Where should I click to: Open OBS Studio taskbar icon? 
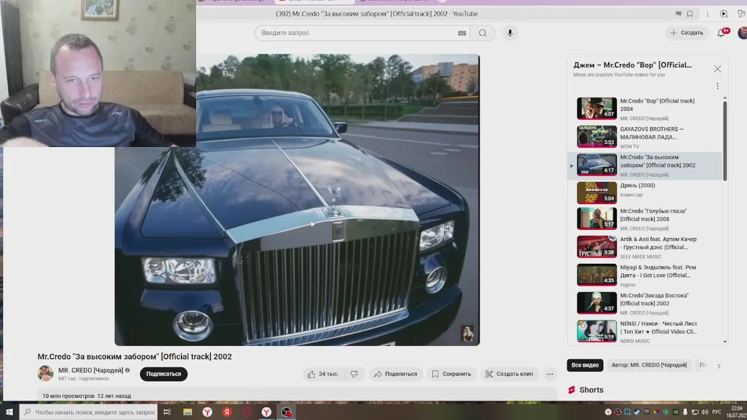pyautogui.click(x=287, y=412)
